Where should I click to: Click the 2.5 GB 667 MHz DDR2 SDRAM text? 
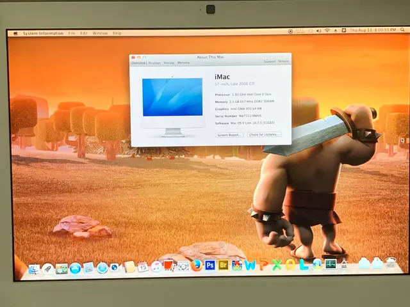pos(252,101)
